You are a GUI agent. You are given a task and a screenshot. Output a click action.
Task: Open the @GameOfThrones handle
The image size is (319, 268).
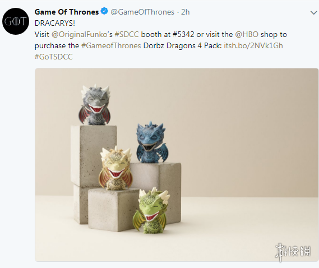tap(142, 12)
